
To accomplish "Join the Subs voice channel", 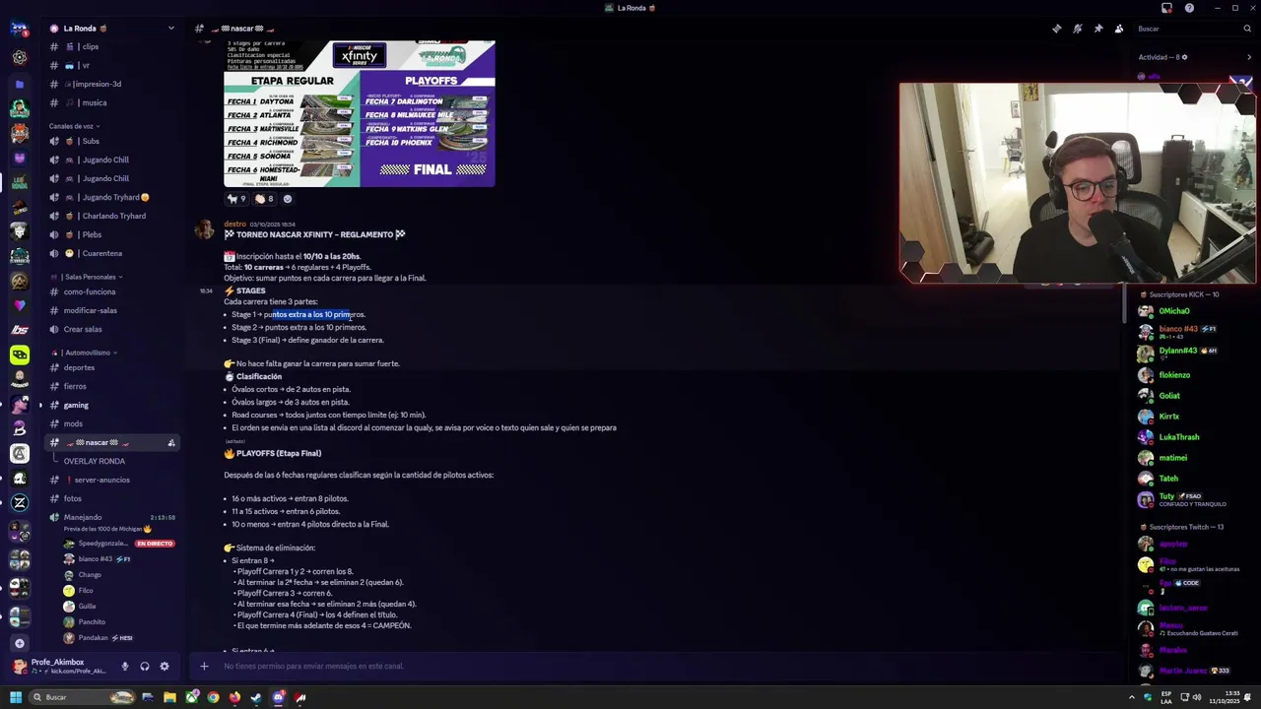I will coord(113,141).
